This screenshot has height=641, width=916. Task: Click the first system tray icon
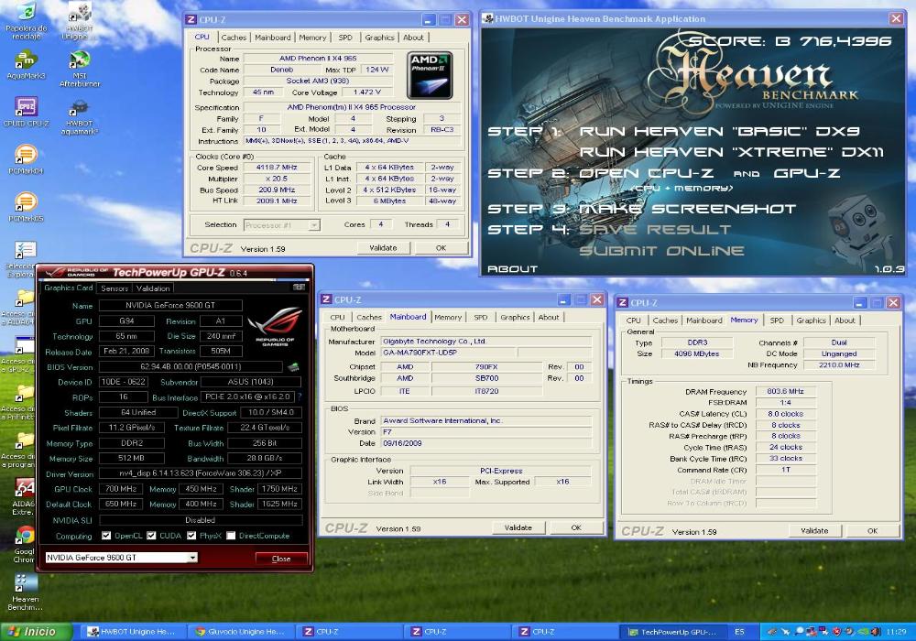pos(772,632)
